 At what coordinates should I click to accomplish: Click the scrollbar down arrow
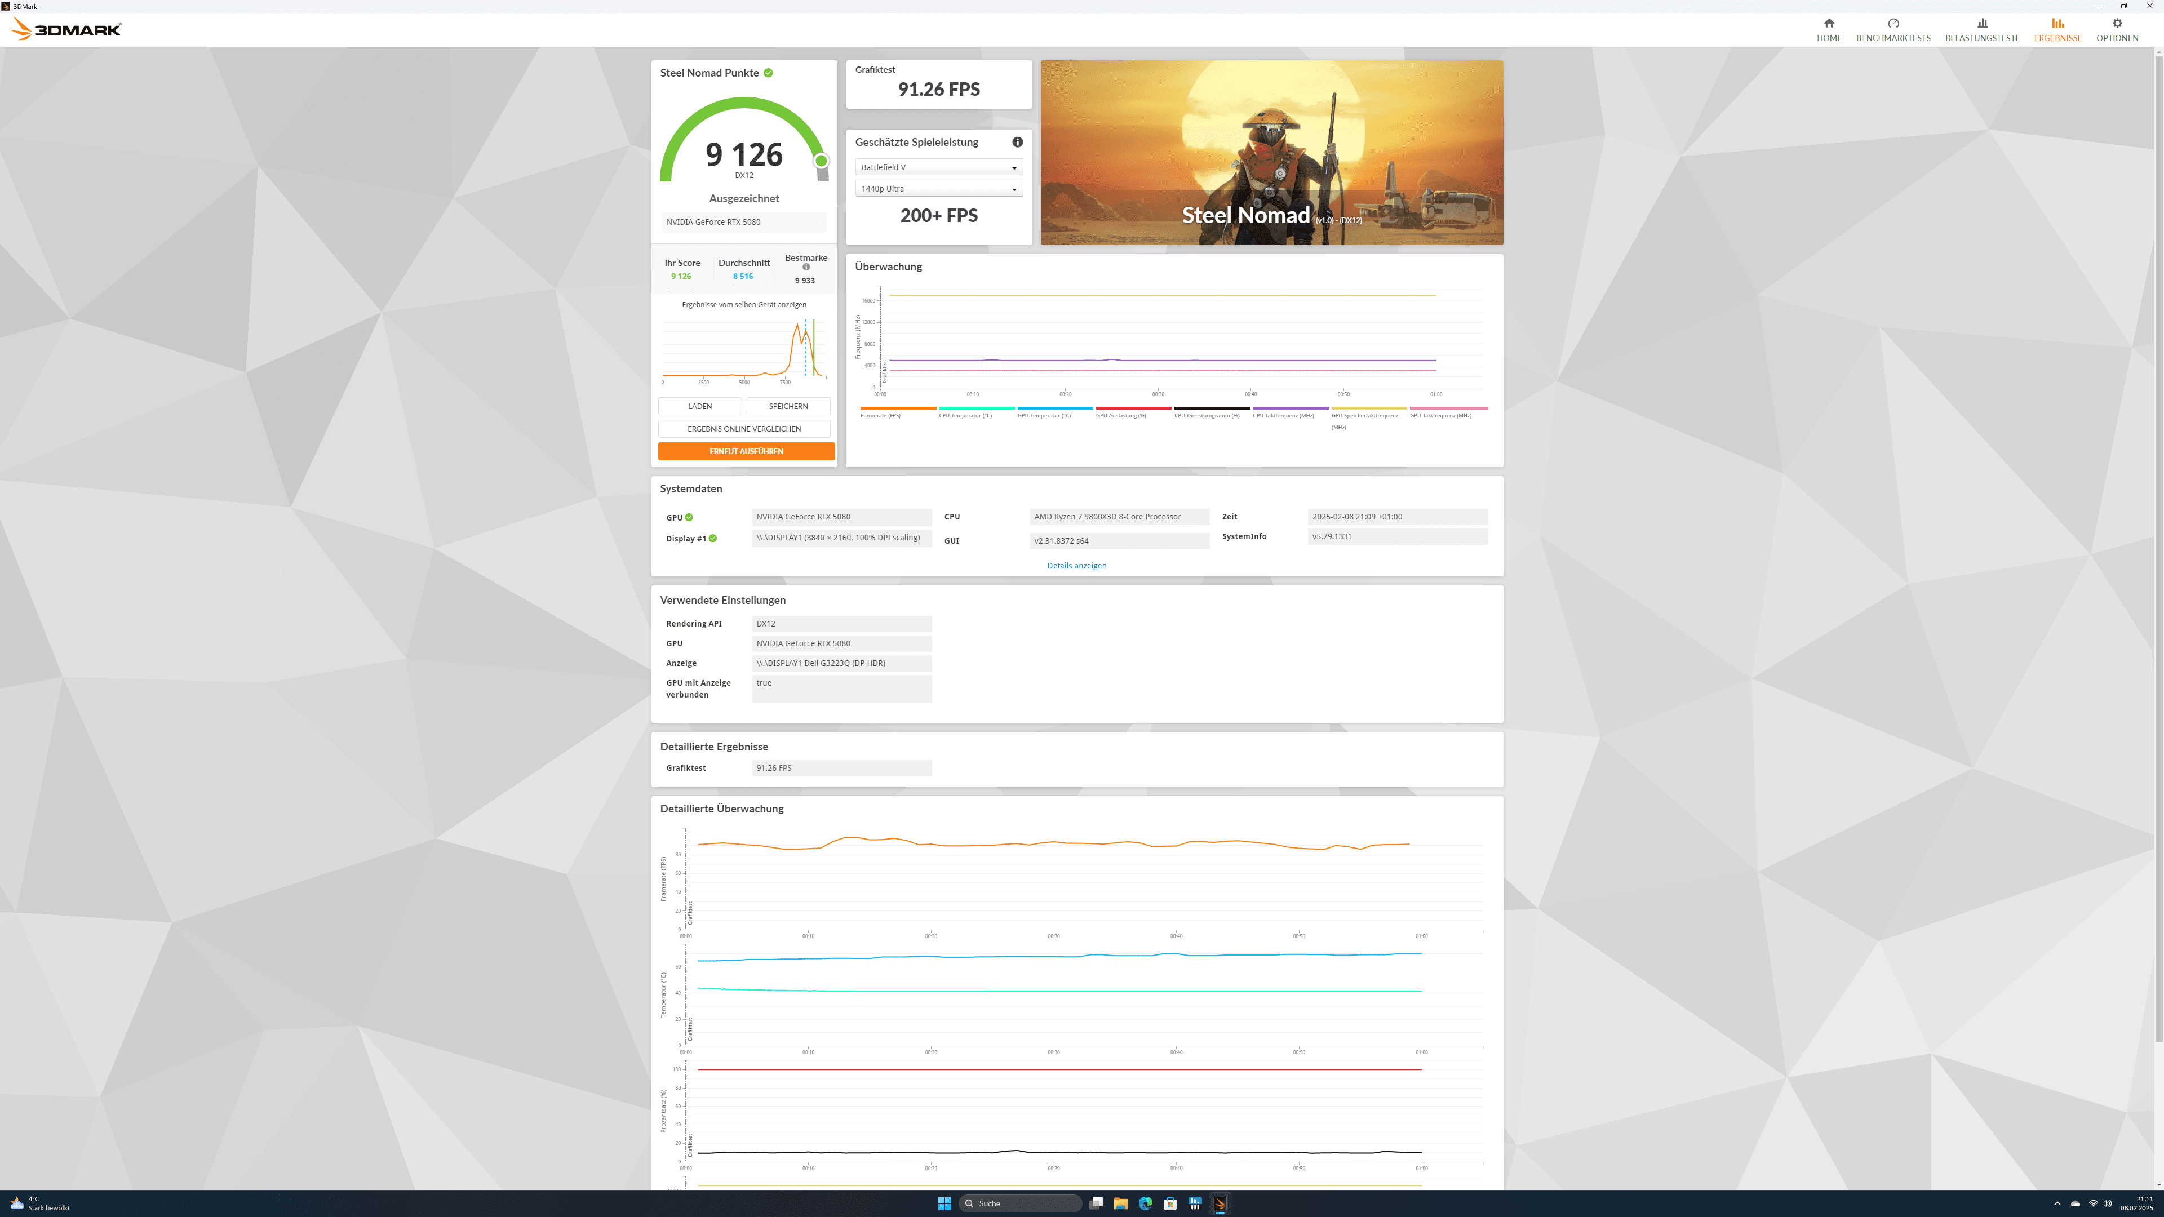click(2158, 1184)
